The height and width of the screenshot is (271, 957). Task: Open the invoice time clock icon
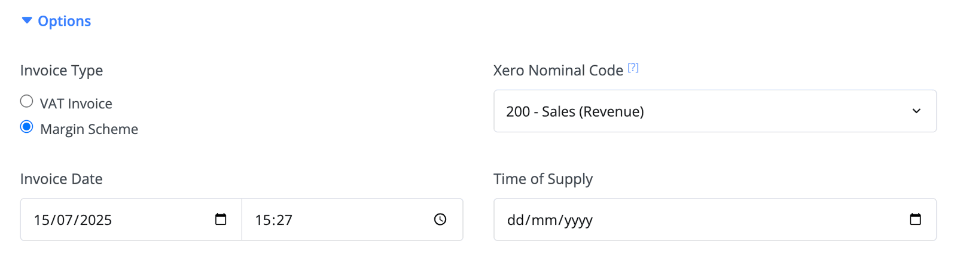click(440, 220)
